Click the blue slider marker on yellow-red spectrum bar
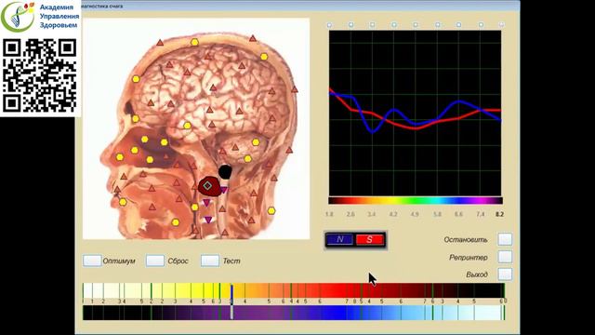 click(231, 291)
